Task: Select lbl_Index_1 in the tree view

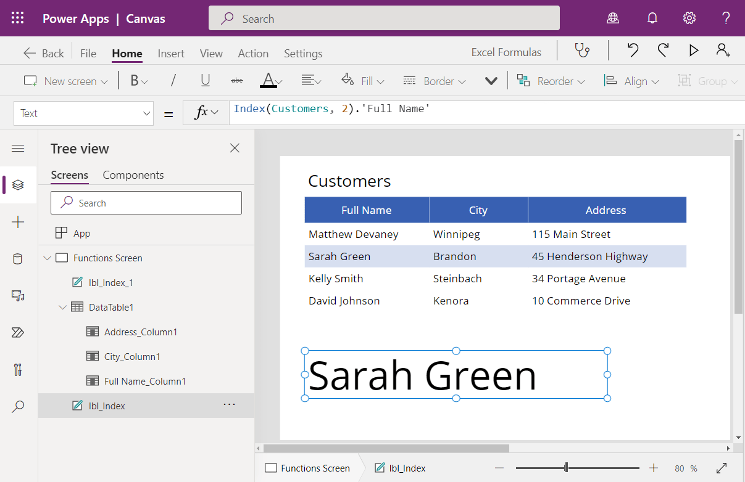Action: pyautogui.click(x=111, y=282)
